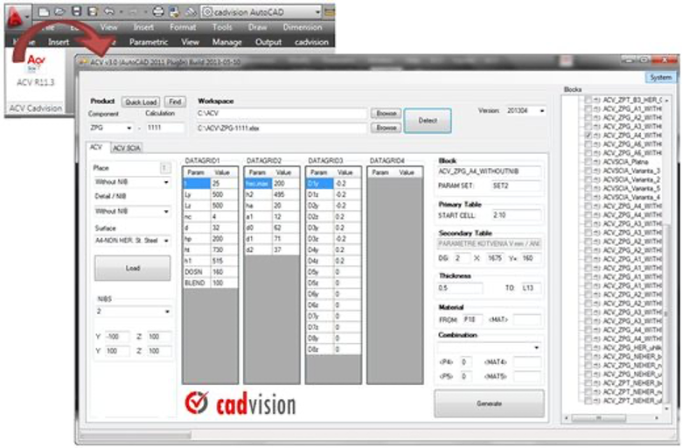The image size is (682, 448).
Task: Click the Save disk icon in toolbar
Action: tap(76, 11)
